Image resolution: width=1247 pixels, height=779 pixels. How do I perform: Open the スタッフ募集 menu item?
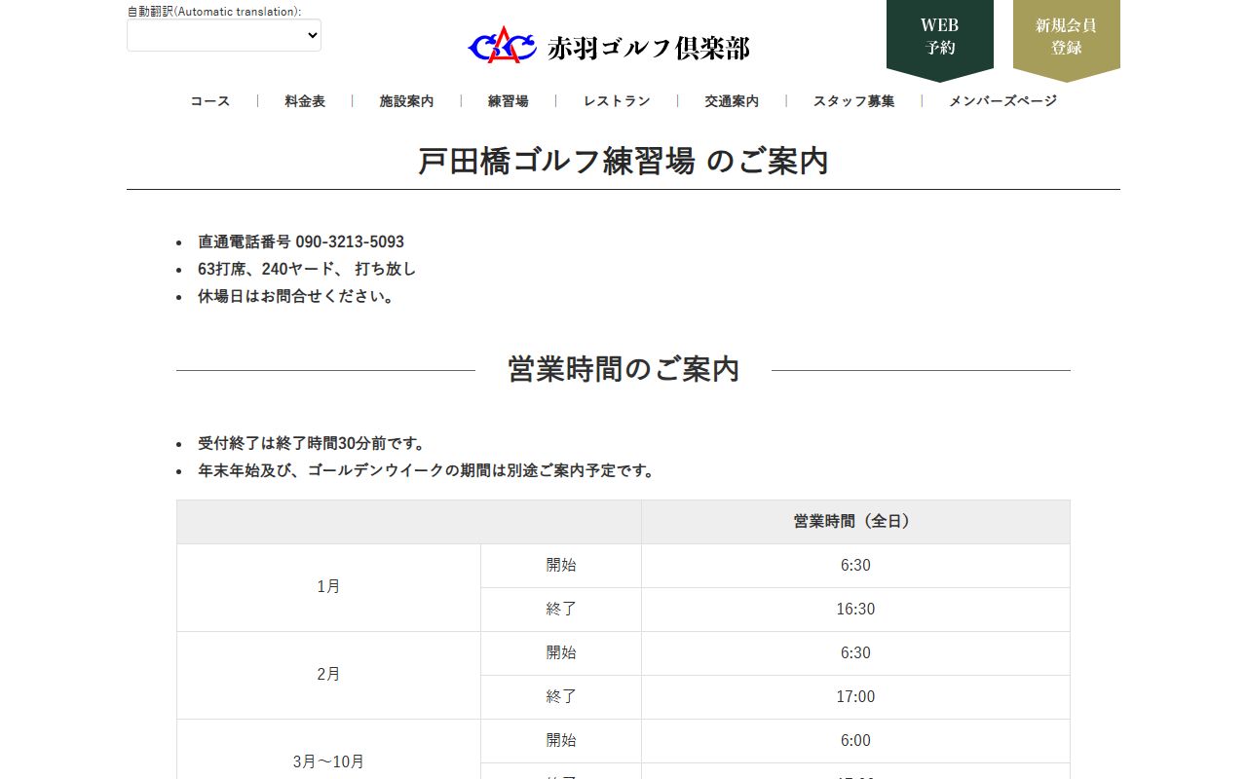[x=854, y=101]
